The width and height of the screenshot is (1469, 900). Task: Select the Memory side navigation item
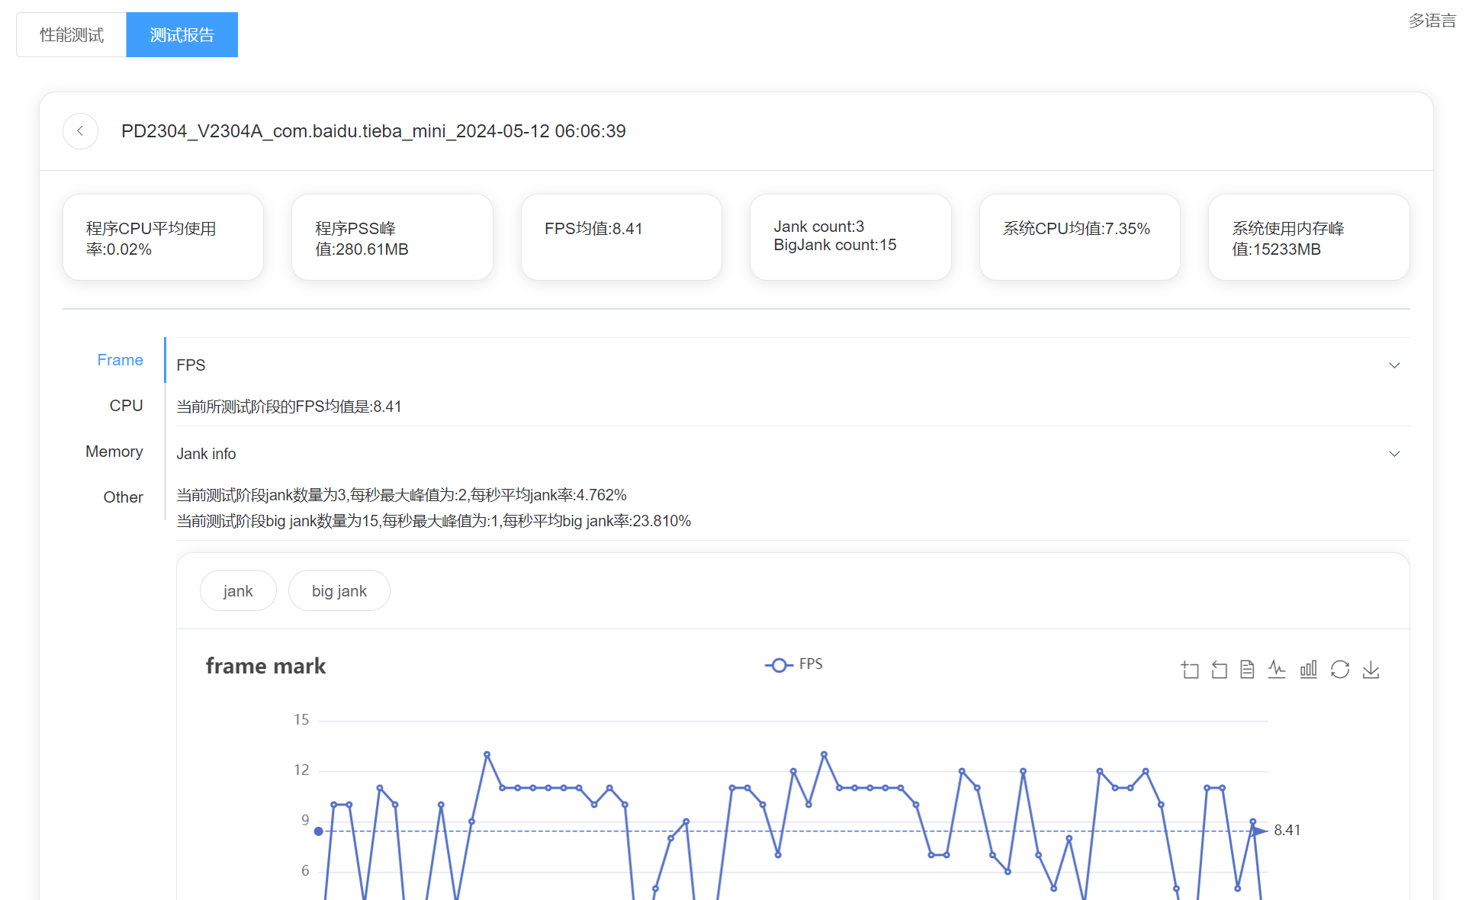pyautogui.click(x=114, y=452)
